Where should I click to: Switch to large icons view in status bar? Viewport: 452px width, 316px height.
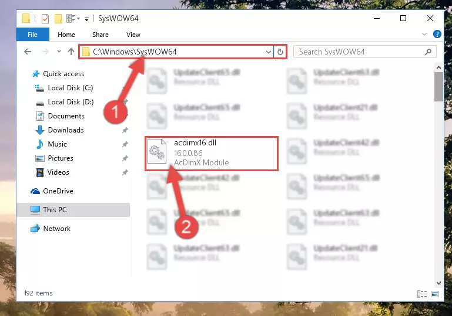click(435, 294)
